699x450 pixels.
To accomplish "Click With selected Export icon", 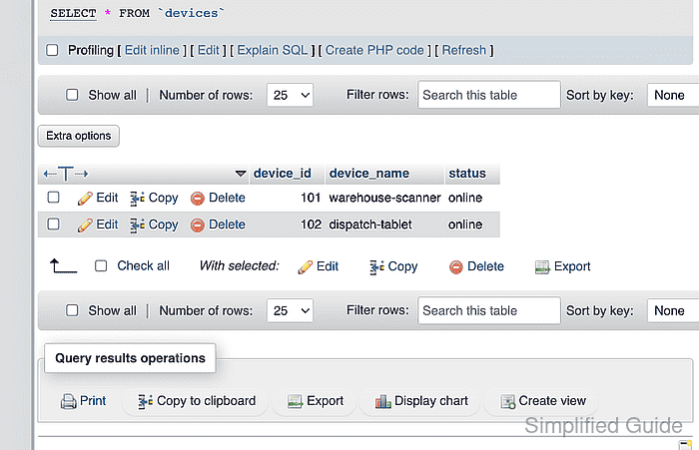I will (542, 266).
